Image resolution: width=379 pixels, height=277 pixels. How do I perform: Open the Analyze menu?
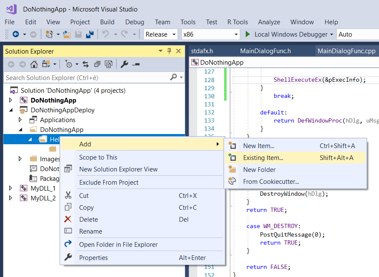[x=269, y=22]
